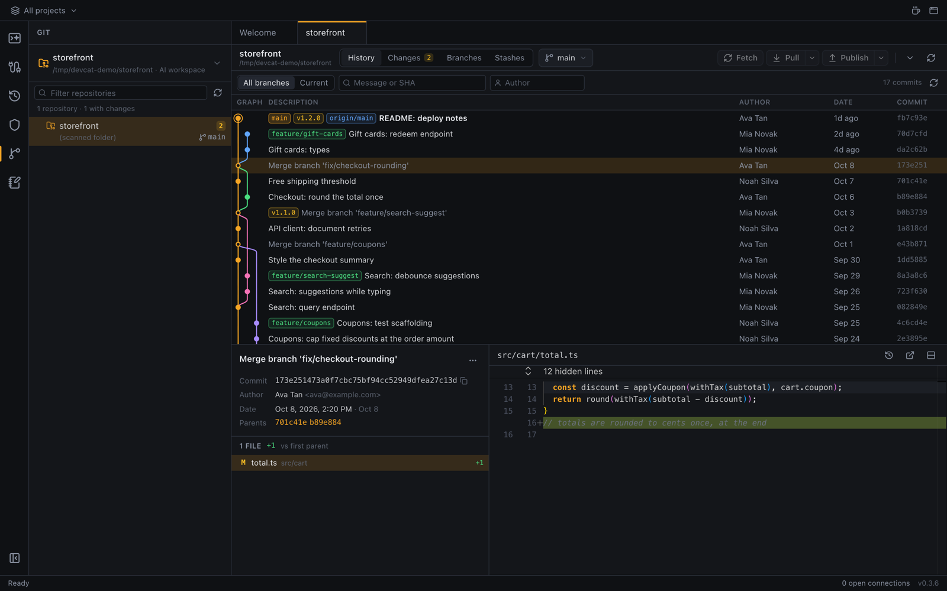Toggle split diff view icon
The image size is (947, 591).
point(931,355)
